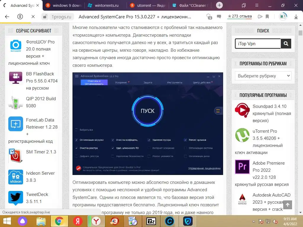Open 7-Zip from the taskbar
Screen dimensions: 303x227
[151, 221]
